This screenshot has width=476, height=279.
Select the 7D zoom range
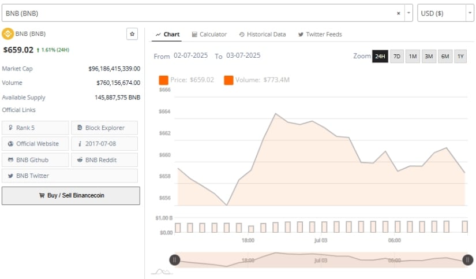[x=397, y=56]
